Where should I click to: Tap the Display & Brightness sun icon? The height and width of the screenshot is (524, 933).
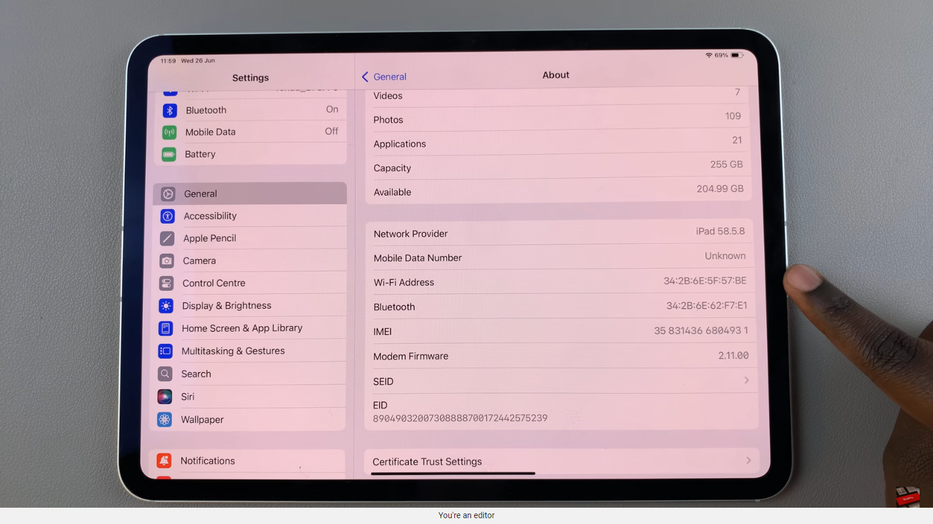pos(166,306)
